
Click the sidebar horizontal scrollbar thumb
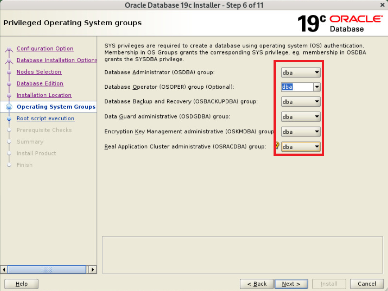[47, 269]
